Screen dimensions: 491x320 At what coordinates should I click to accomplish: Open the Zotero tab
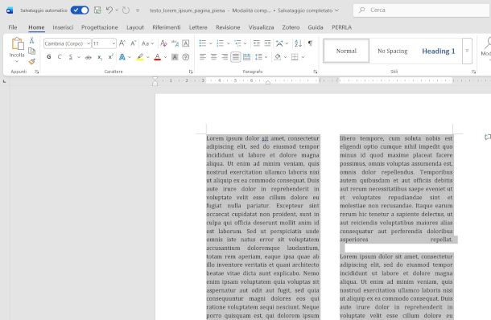coord(291,27)
